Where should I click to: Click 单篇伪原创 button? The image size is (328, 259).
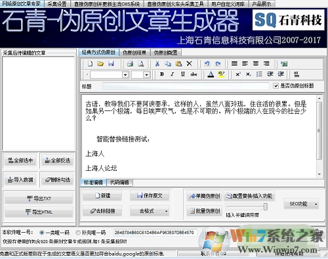(x=204, y=196)
